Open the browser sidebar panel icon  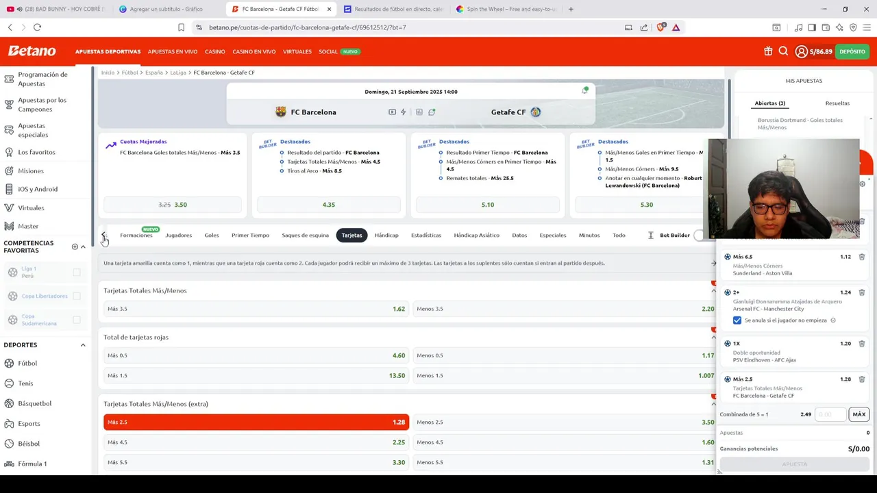(x=812, y=27)
